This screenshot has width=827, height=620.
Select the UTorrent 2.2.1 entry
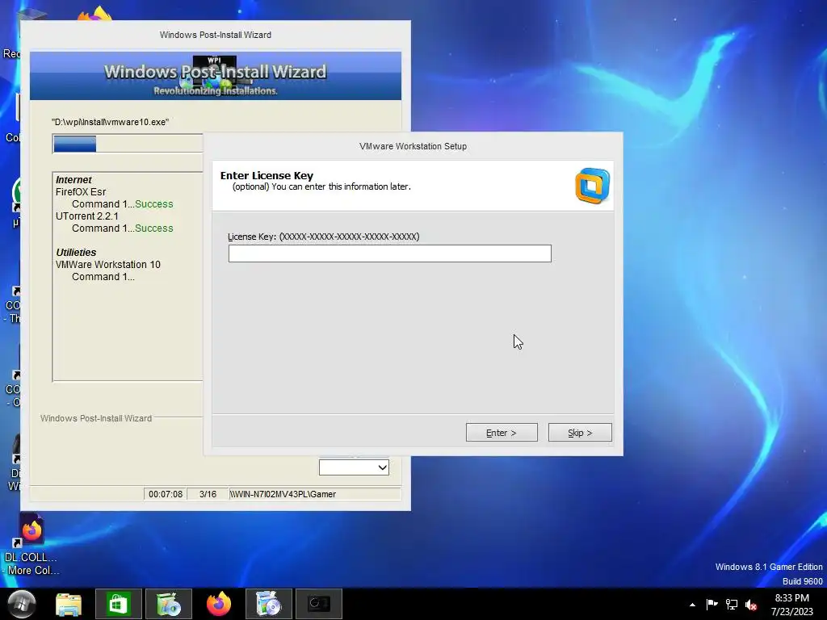[x=87, y=216]
